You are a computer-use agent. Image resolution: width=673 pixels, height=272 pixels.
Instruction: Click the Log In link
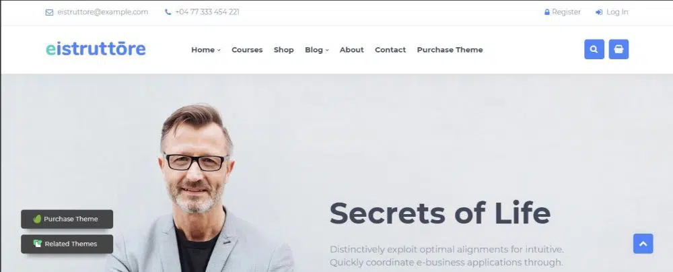click(617, 12)
